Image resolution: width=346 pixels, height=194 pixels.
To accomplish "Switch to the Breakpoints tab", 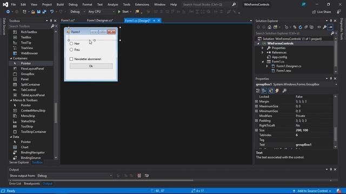I will pyautogui.click(x=32, y=183).
